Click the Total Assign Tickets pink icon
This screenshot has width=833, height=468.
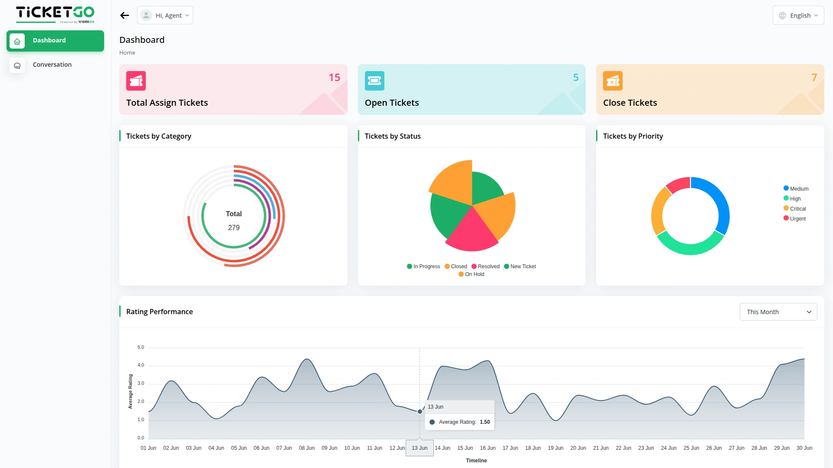click(136, 81)
